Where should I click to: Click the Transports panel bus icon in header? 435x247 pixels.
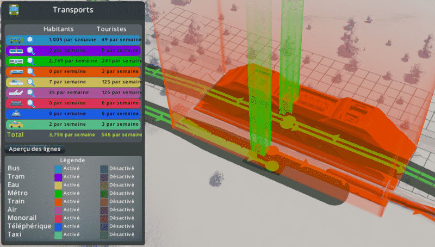14,9
